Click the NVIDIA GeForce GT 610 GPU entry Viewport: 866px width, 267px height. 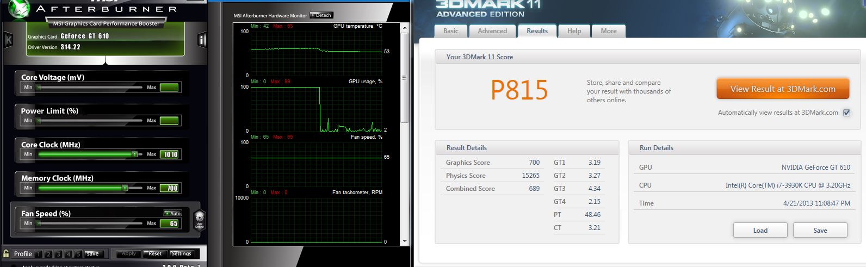point(815,167)
